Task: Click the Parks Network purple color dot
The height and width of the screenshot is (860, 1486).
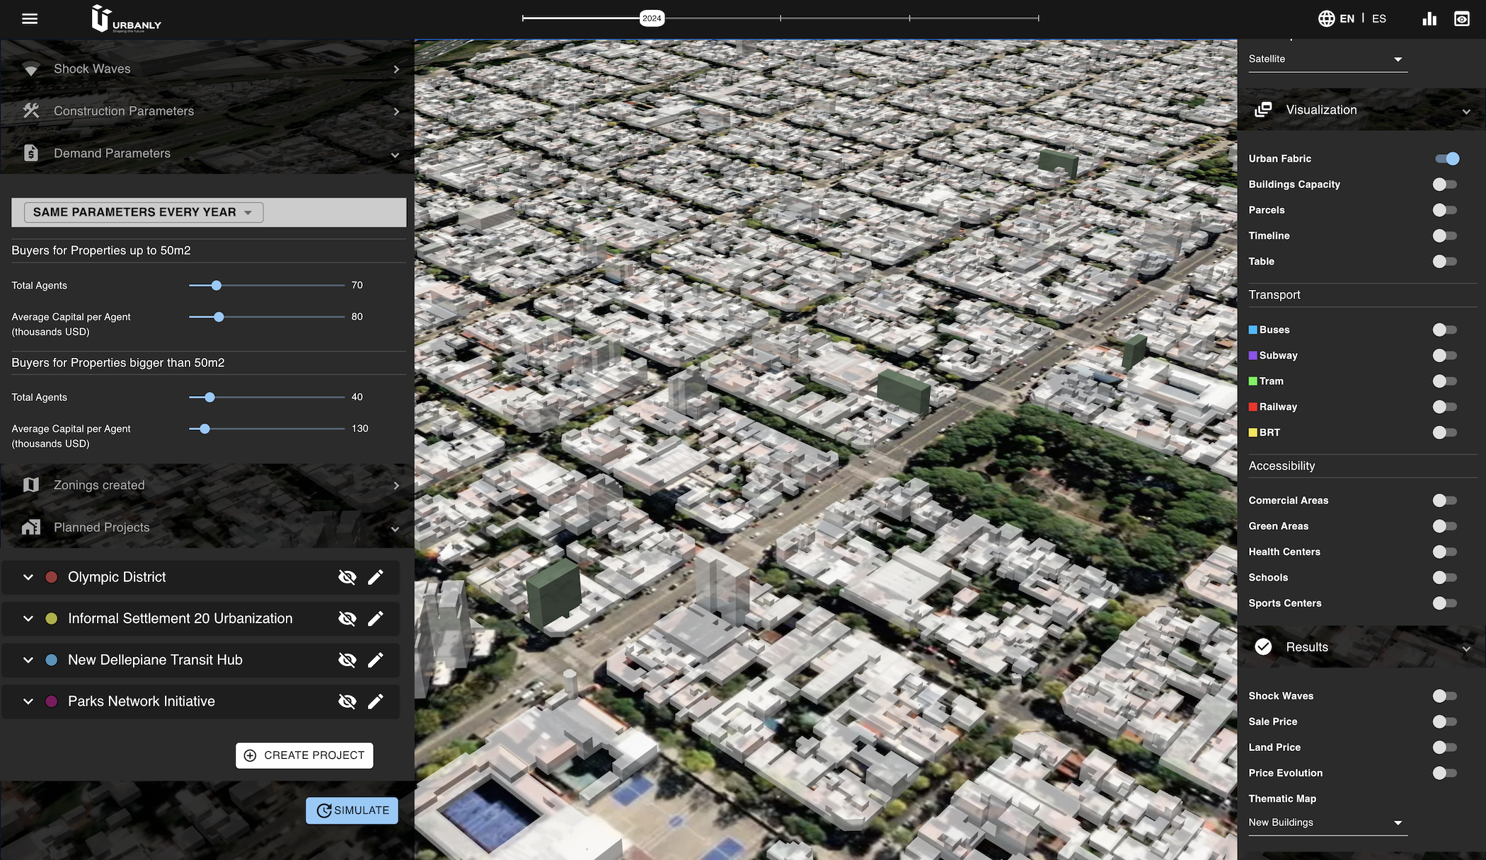Action: pos(51,702)
